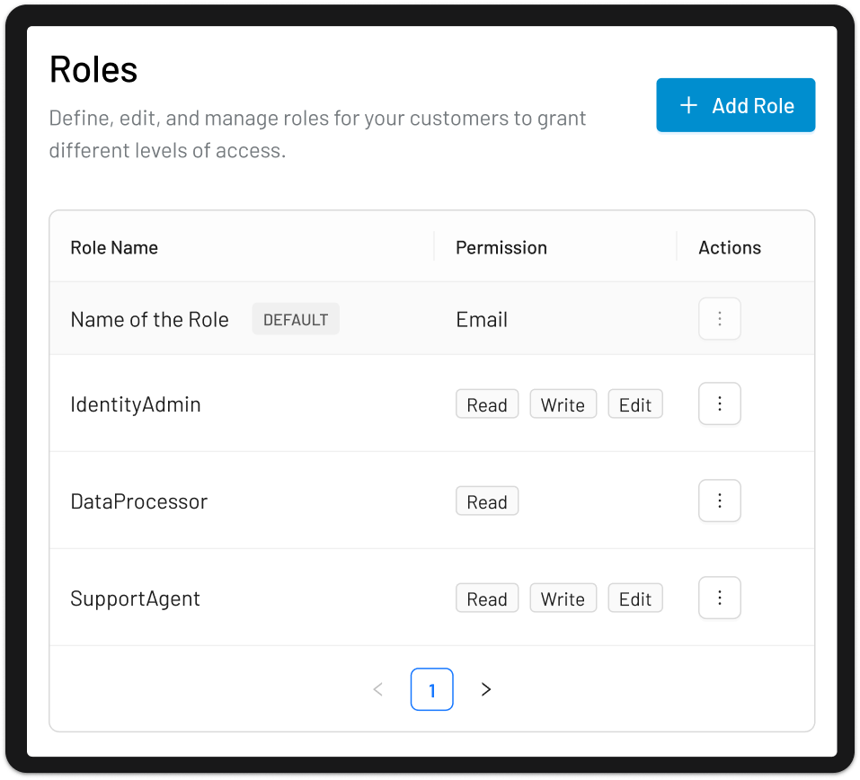Screen dimensions: 860x780
Task: Go to the previous page arrow
Action: click(378, 689)
